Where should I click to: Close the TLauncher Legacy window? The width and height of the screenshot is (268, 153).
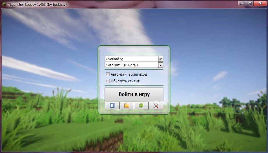[x=260, y=3]
